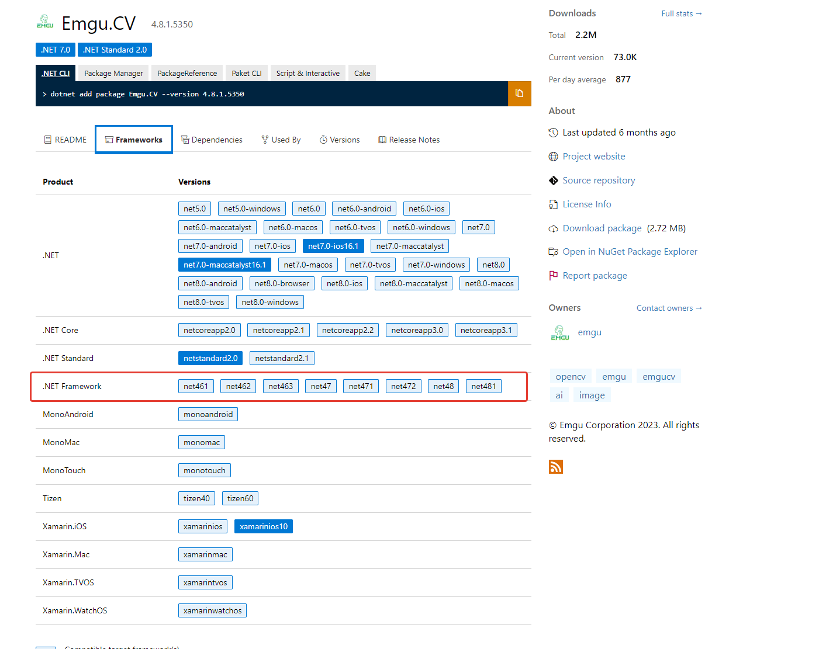Click the emgu tag next to opencv
This screenshot has height=649, width=819.
tap(614, 377)
